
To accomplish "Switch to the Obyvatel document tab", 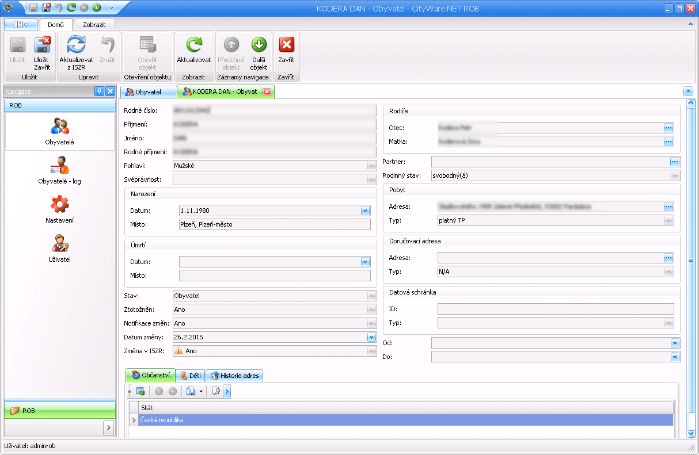I will click(x=148, y=92).
